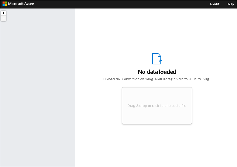Click the Microsoft Azure logo
Screen dimensions: 237x167
pyautogui.click(x=18, y=4)
